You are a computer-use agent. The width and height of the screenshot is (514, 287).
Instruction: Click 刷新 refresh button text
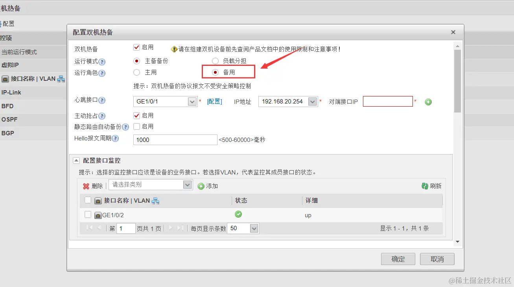tap(436, 186)
